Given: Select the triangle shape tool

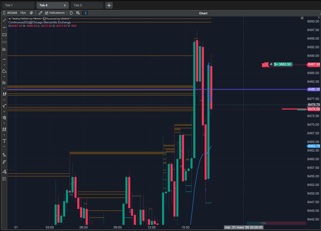Looking at the screenshot, I should pyautogui.click(x=4, y=71).
